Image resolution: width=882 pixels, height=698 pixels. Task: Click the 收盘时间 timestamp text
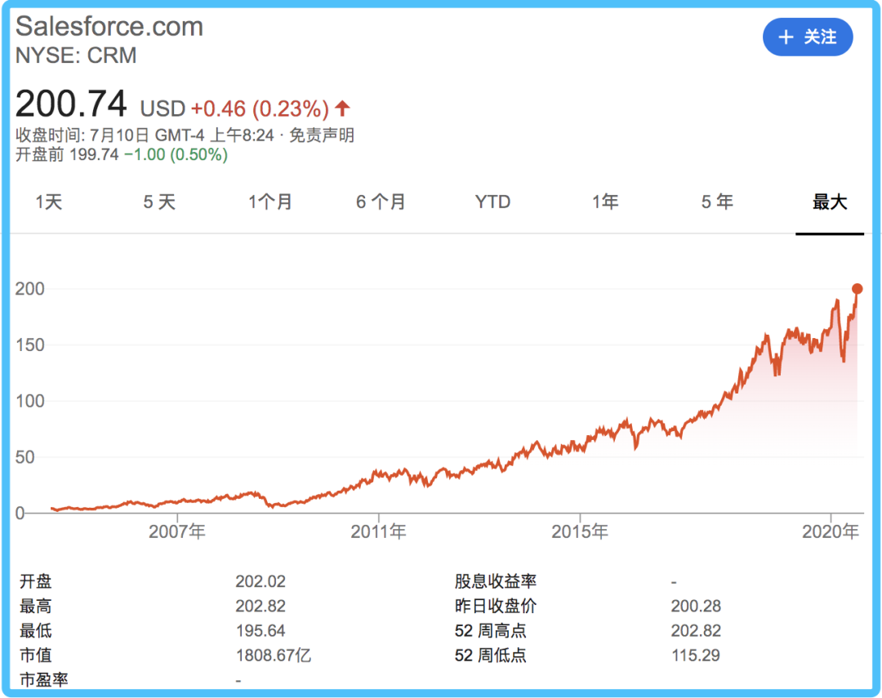pos(145,135)
